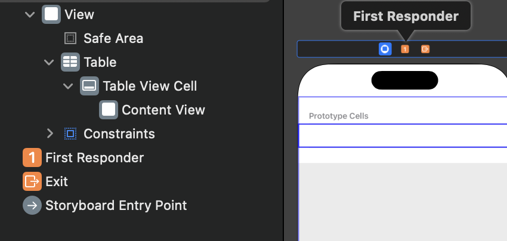The image size is (507, 241).
Task: Select the Safe Area outline row
Action: pos(113,39)
